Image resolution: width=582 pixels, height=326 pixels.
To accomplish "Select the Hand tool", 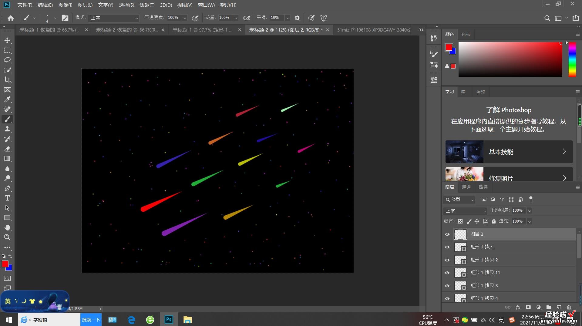I will [x=7, y=227].
